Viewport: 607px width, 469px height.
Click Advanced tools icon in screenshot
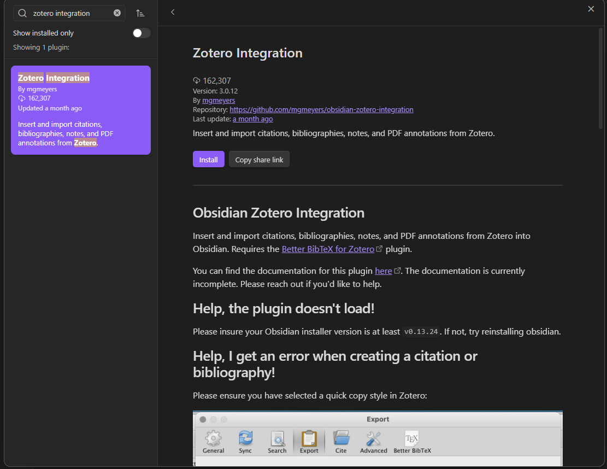tap(374, 442)
